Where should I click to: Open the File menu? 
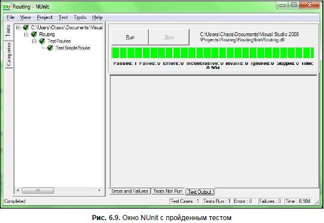click(10, 17)
